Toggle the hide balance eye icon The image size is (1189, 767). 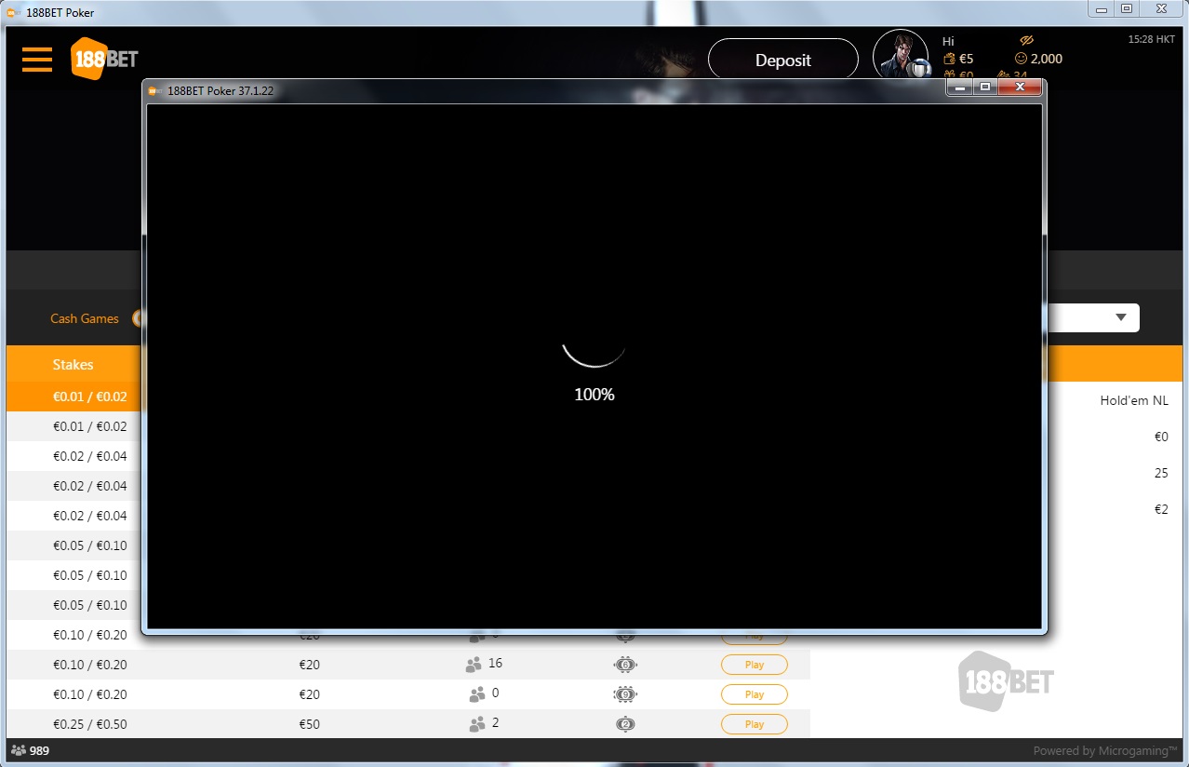[1027, 41]
